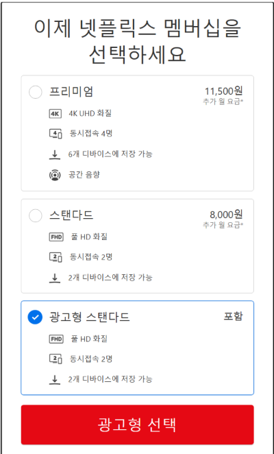Click the 동시접속 2명 devices icon under 스탠다드
The height and width of the screenshot is (454, 274).
point(55,257)
